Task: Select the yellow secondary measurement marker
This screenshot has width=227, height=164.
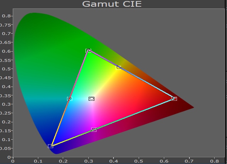Action: coord(118,68)
